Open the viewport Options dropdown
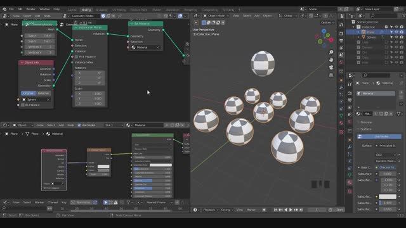The height and width of the screenshot is (228, 406). [327, 23]
